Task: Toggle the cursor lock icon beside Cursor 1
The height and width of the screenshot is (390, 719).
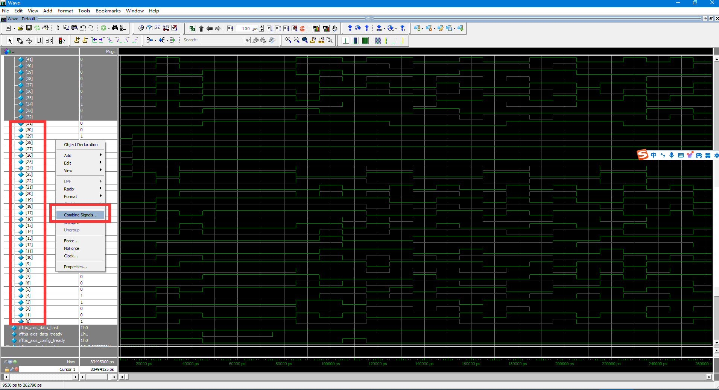Action: pyautogui.click(x=7, y=369)
